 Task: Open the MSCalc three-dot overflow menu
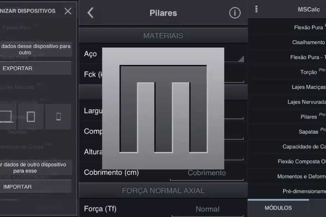tap(256, 8)
